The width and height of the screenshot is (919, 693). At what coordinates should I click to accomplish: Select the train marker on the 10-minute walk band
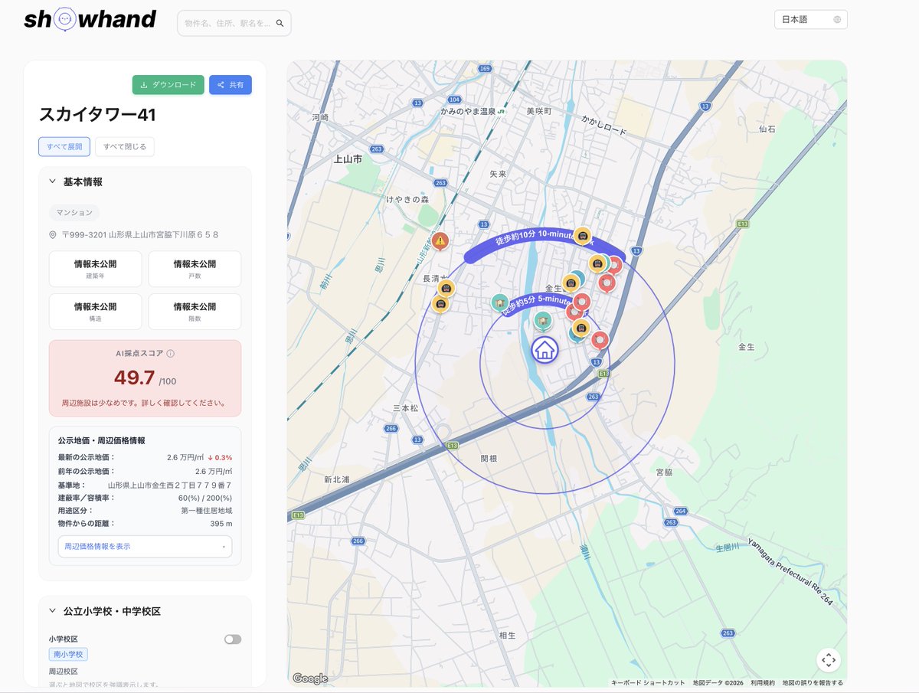tap(583, 236)
